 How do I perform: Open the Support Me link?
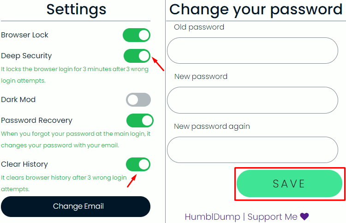click(272, 217)
